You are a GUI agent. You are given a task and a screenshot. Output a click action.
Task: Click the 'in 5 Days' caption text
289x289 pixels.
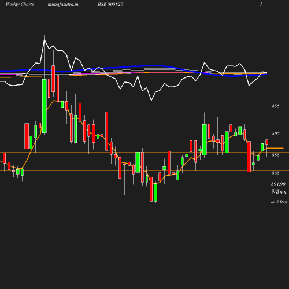[x=279, y=202]
